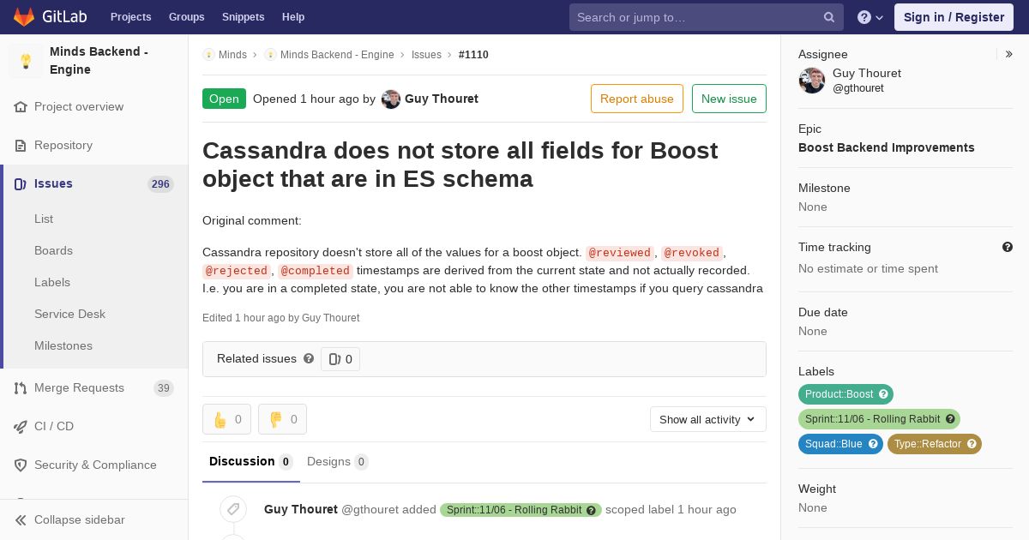Screen dimensions: 1029x540
Task: Open Issues in the sidebar
Action: pos(94,183)
